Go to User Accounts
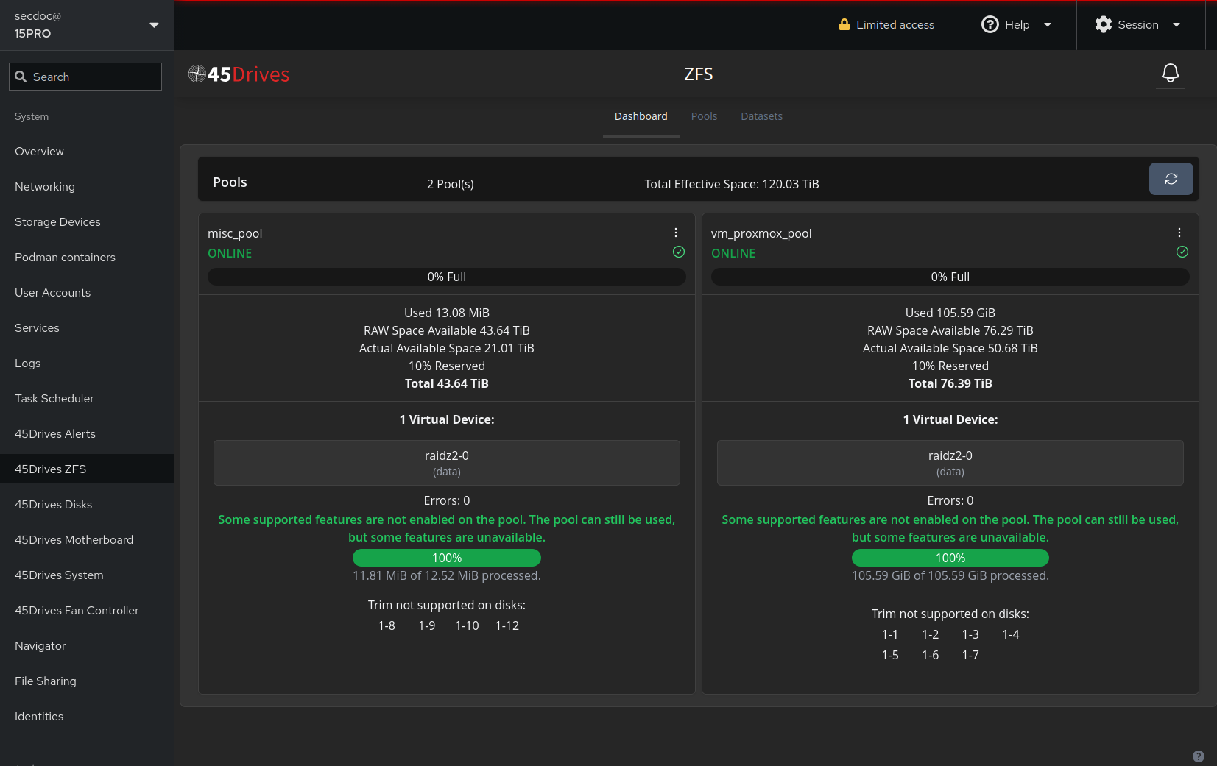The height and width of the screenshot is (766, 1217). click(87, 292)
